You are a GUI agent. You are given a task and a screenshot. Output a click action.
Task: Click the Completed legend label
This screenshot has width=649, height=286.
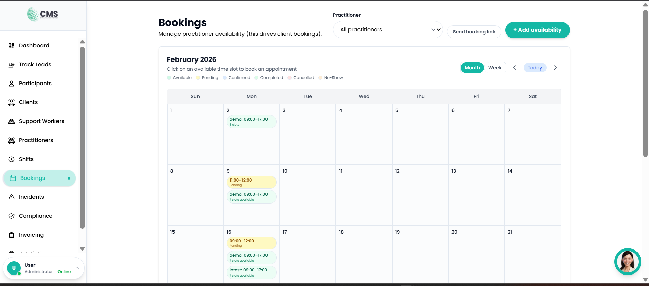pos(272,78)
